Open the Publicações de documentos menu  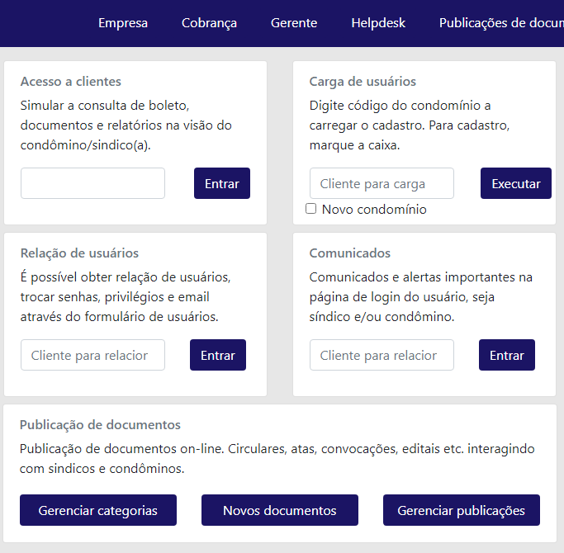click(500, 23)
